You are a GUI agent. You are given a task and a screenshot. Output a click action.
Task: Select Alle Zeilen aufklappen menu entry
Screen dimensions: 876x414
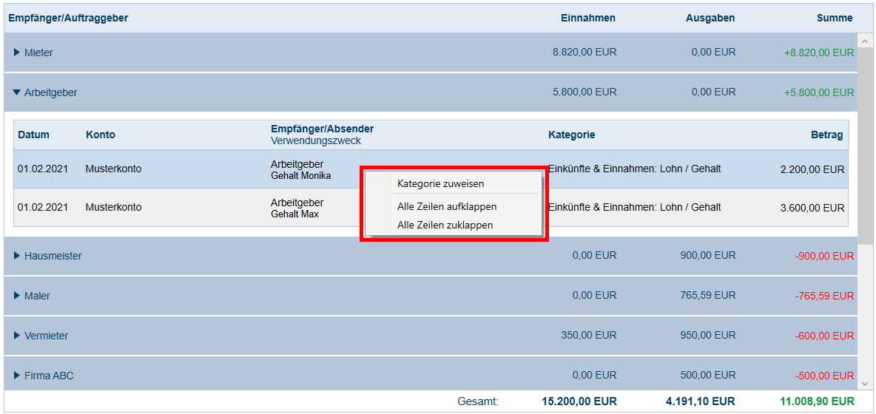tap(446, 207)
